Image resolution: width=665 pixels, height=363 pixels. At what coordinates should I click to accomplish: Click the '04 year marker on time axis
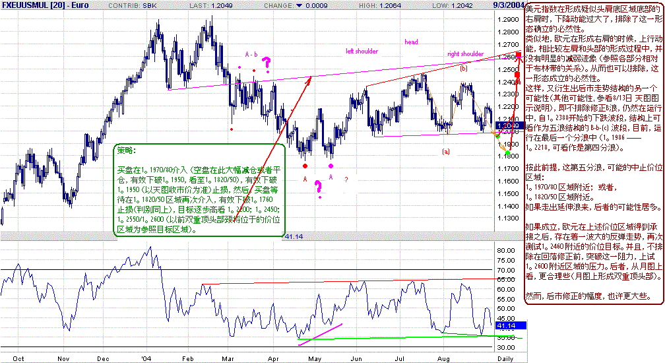[x=146, y=359]
